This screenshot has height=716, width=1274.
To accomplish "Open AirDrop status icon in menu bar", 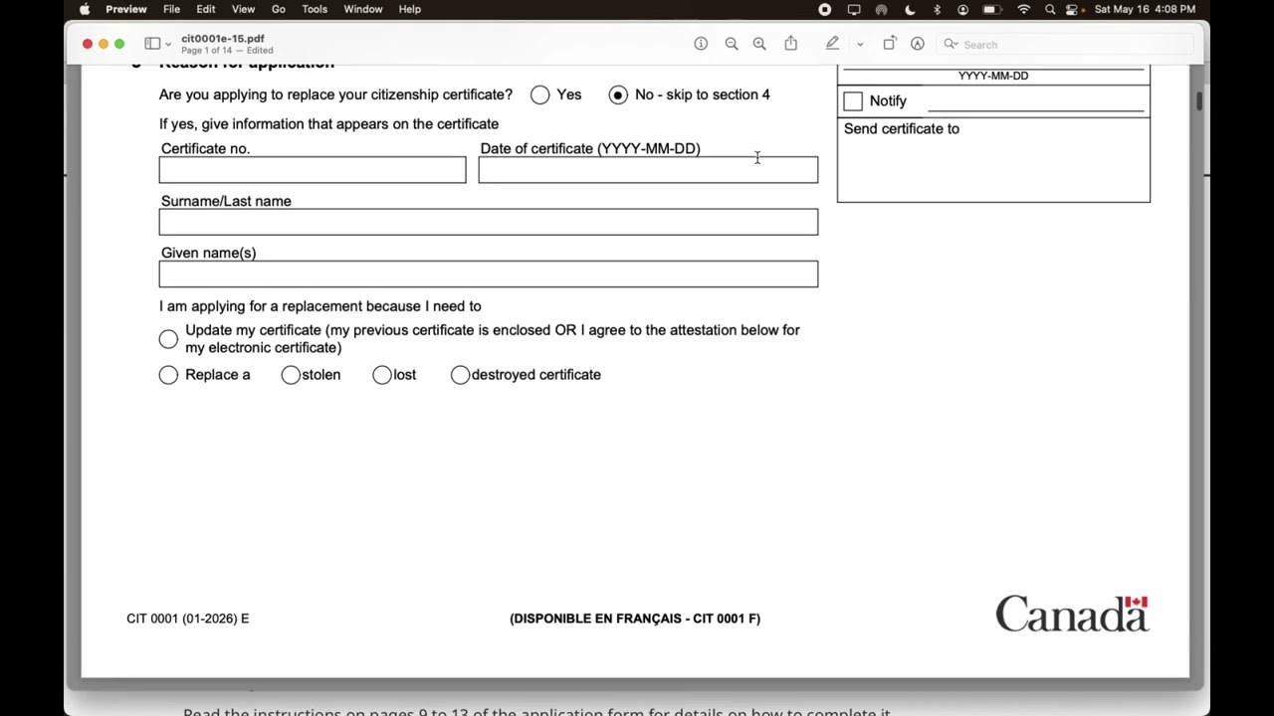I will click(882, 9).
